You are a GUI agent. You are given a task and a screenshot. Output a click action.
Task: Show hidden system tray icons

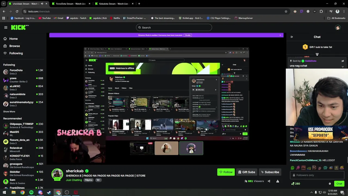311,192
